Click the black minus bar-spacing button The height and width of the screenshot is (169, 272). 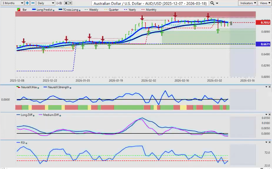click(70, 3)
